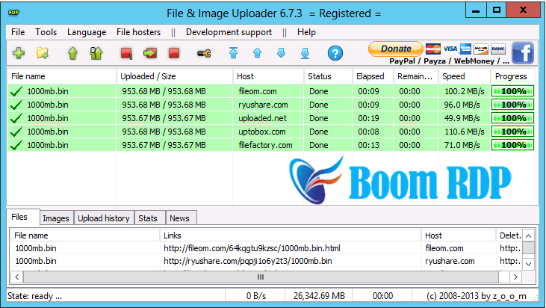
Task: Open the Development support menu
Action: (x=229, y=32)
